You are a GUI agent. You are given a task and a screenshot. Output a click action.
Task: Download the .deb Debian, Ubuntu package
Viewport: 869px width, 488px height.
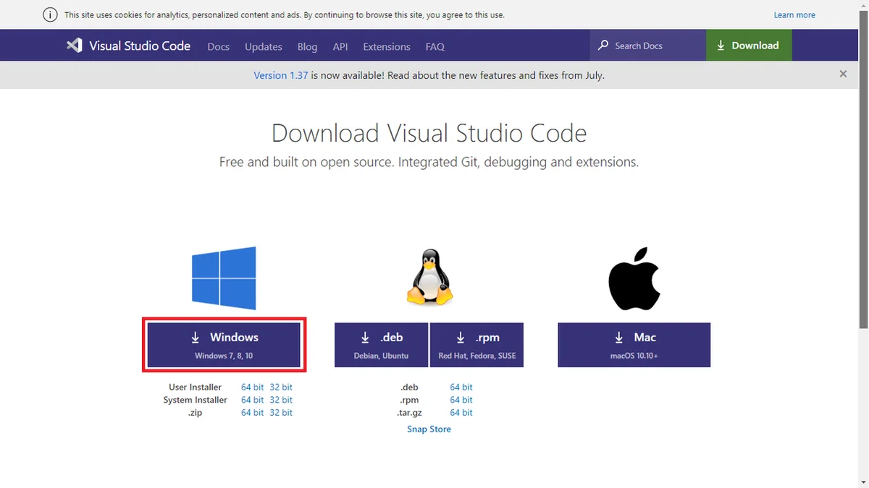click(382, 345)
